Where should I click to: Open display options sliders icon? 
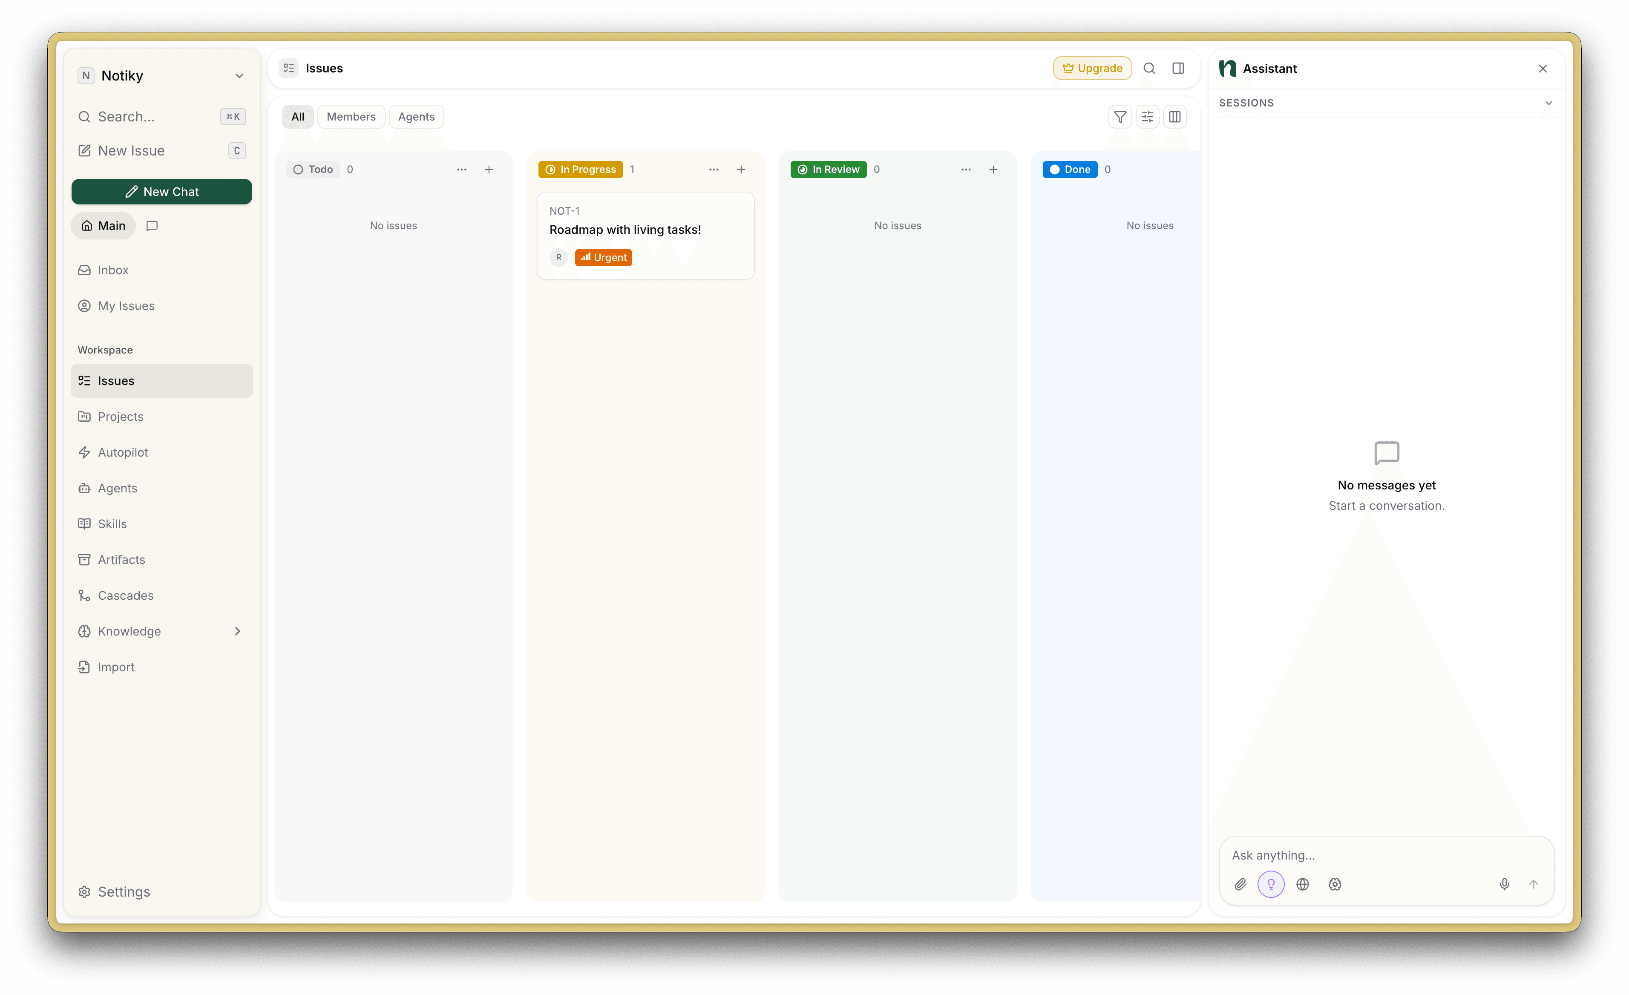[x=1147, y=117]
